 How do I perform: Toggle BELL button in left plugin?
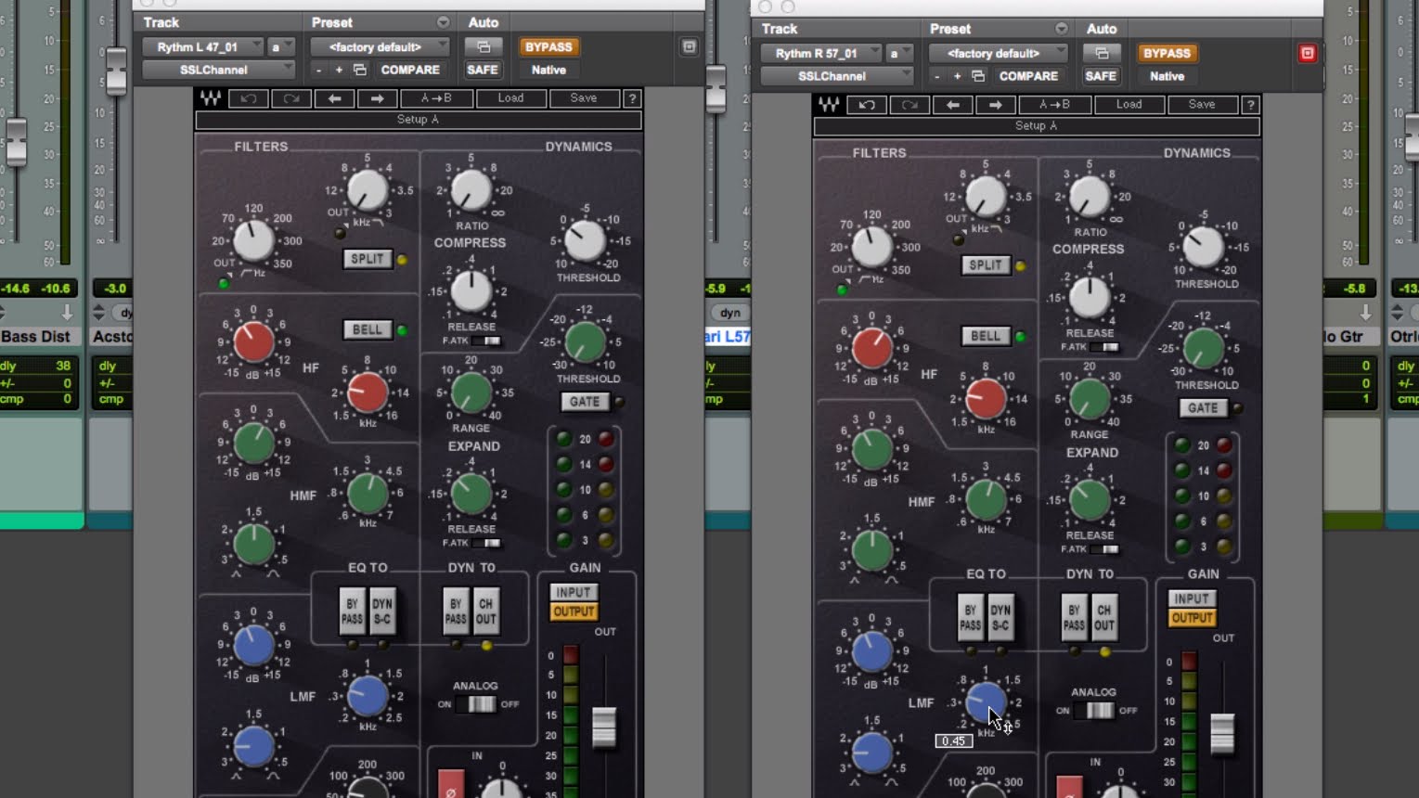point(367,329)
